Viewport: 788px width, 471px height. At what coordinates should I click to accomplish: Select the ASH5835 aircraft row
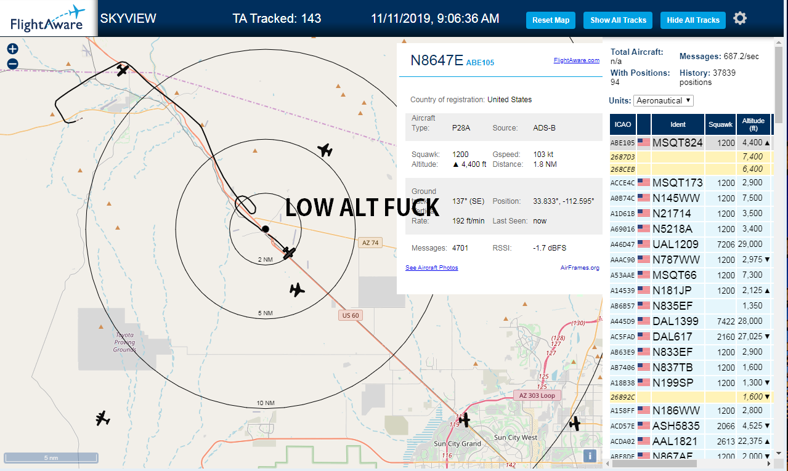tap(690, 426)
